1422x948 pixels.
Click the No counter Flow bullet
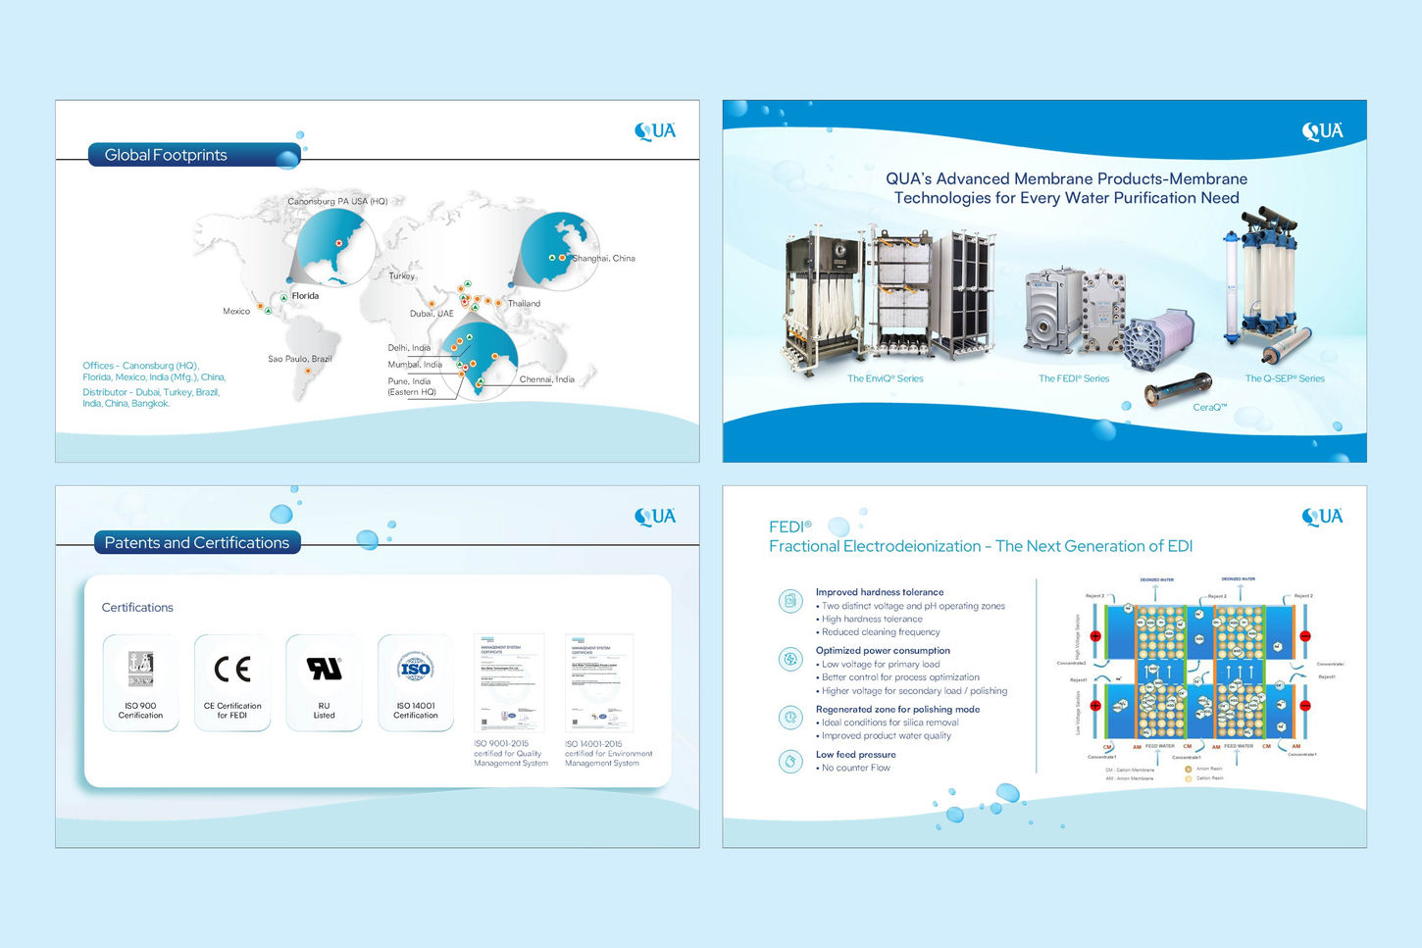tap(853, 769)
